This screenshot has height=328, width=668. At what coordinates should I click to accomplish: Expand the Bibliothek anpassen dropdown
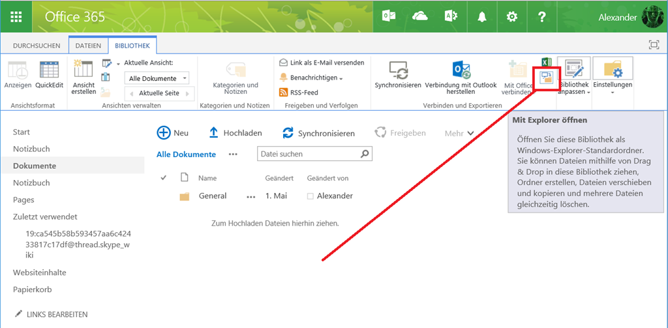[588, 93]
